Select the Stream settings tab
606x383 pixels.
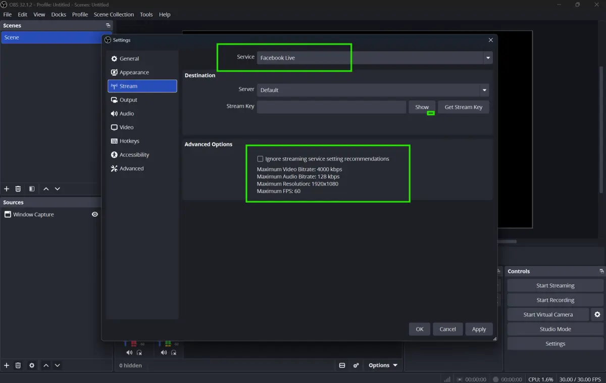(142, 86)
